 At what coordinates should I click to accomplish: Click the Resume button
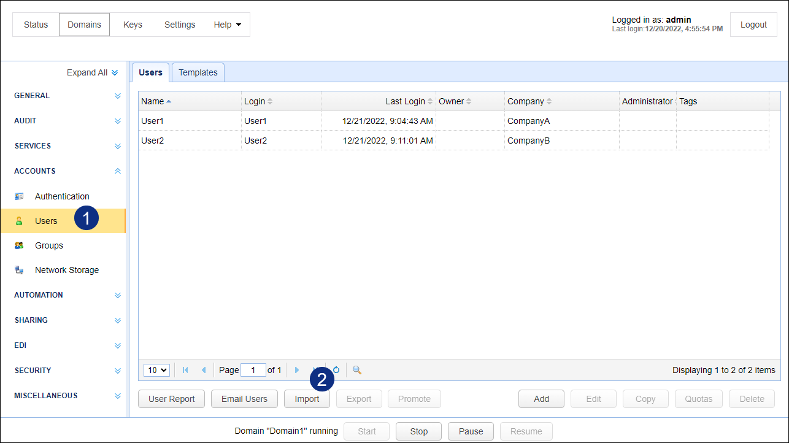click(x=526, y=431)
